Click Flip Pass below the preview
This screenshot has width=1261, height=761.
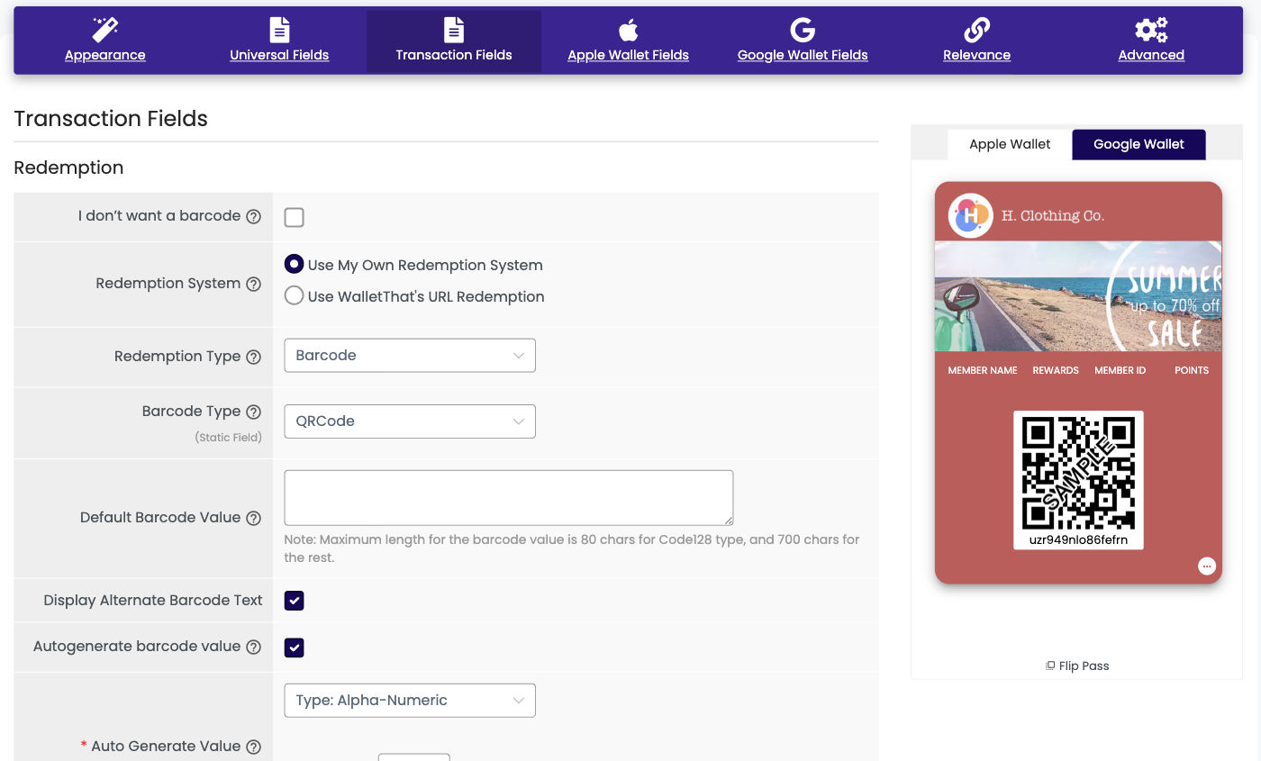click(1077, 666)
